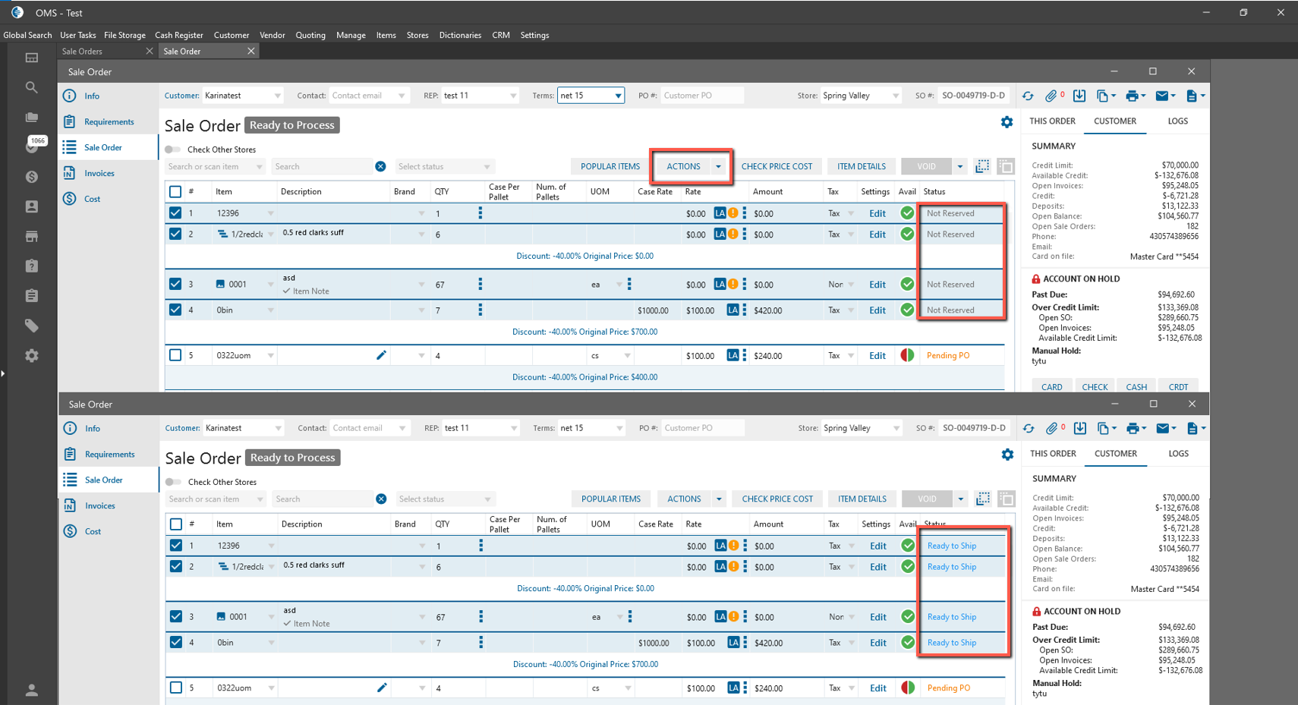This screenshot has height=705, width=1298.
Task: Open the REP dropdown in Not Reserved window
Action: pos(513,96)
